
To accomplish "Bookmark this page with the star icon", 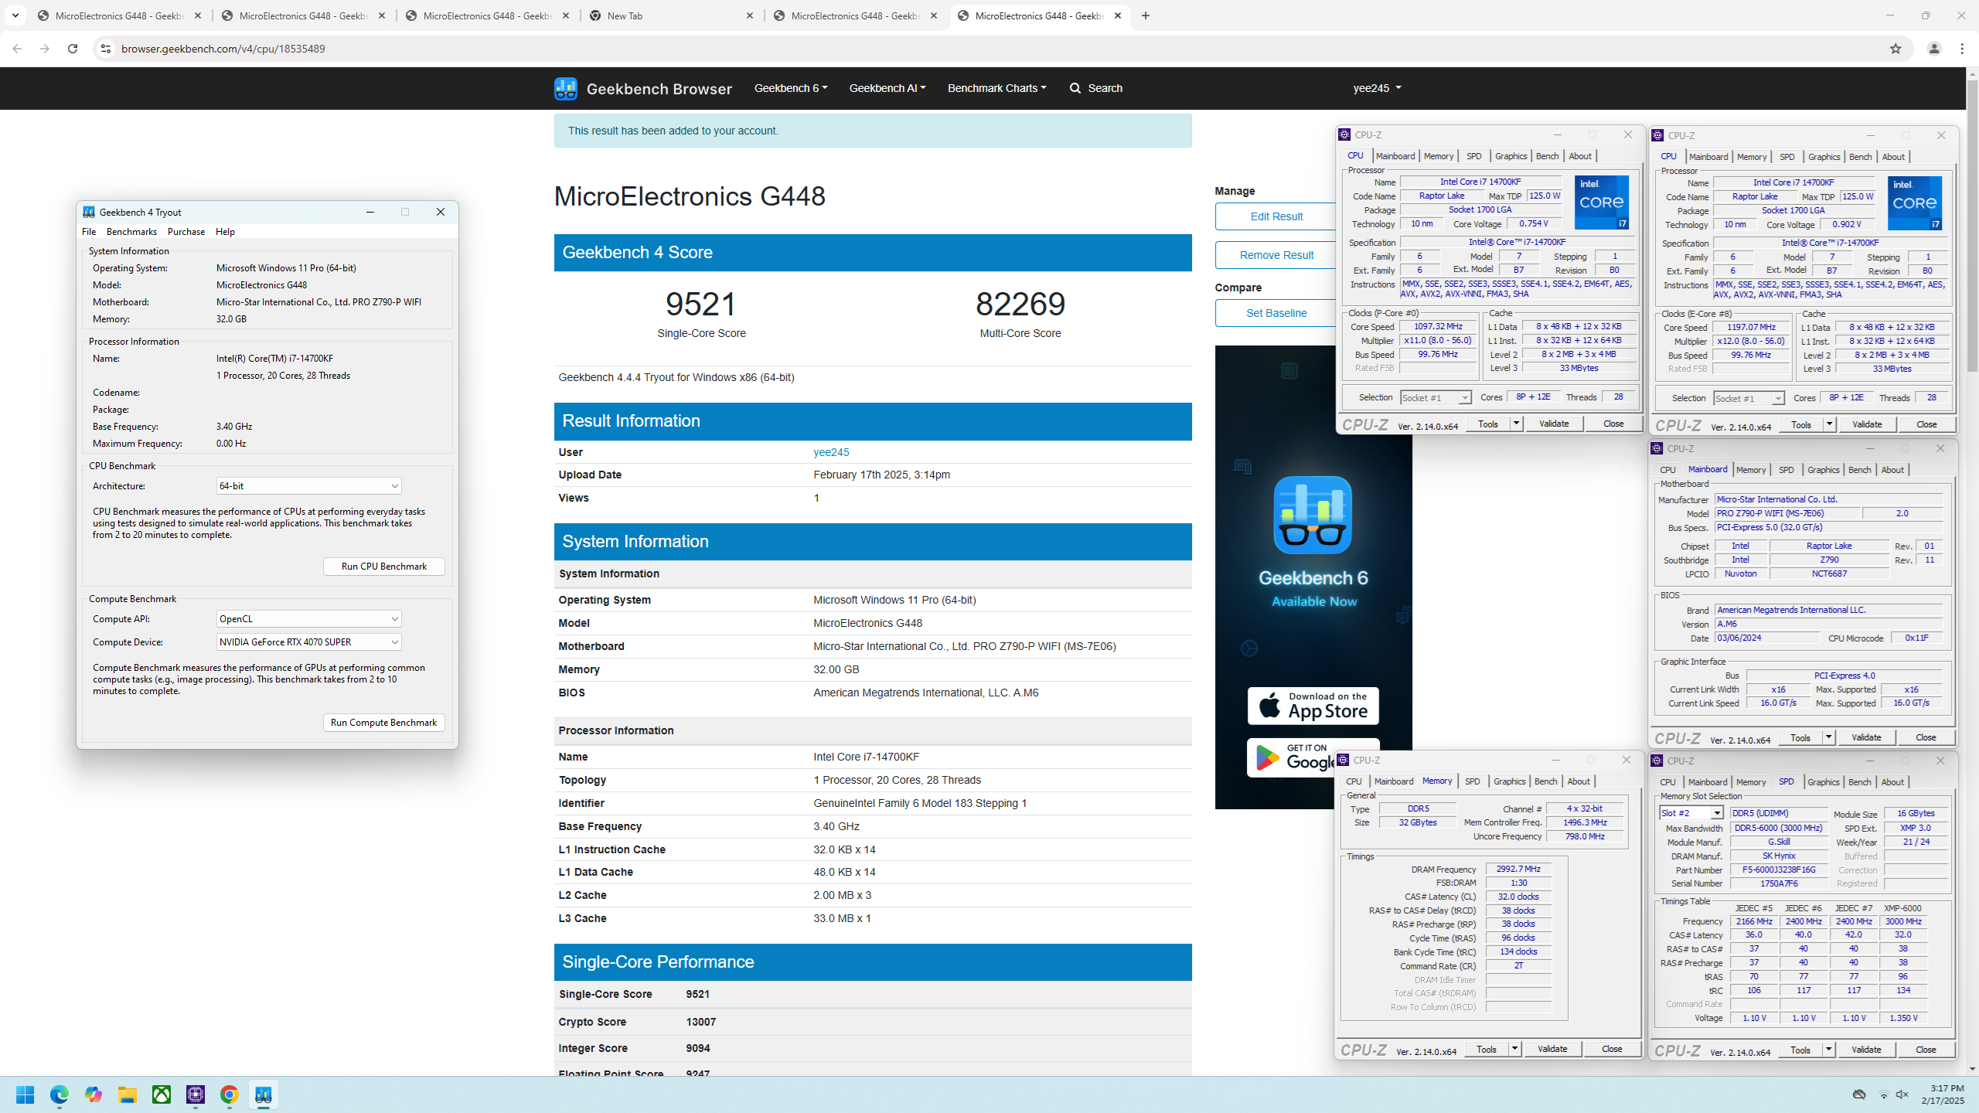I will point(1896,49).
